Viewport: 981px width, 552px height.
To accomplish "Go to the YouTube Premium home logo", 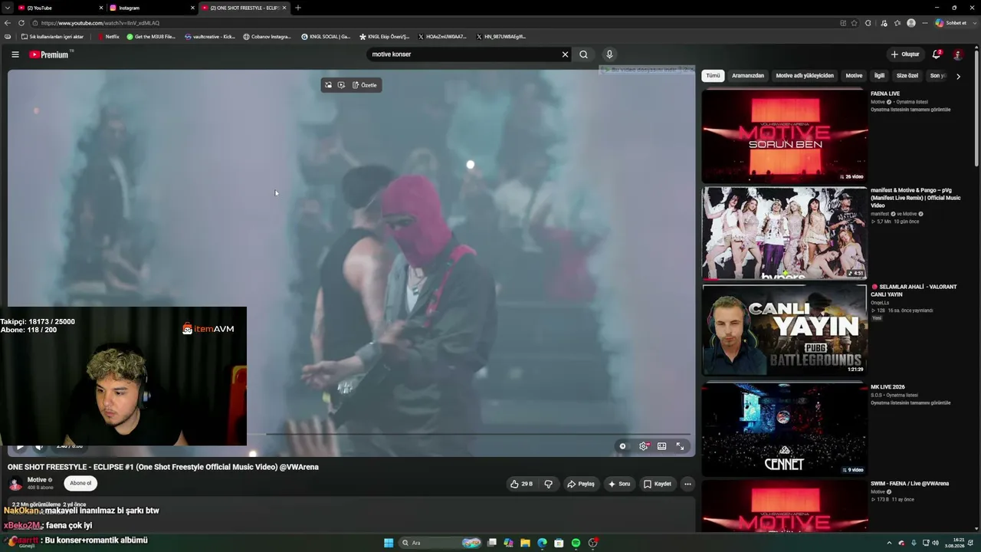I will tap(51, 54).
